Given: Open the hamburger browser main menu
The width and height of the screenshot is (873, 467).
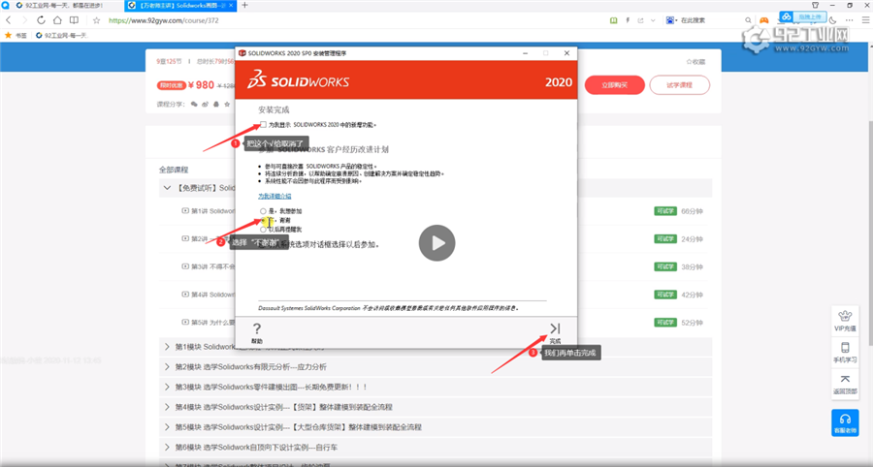Looking at the screenshot, I should 864,20.
